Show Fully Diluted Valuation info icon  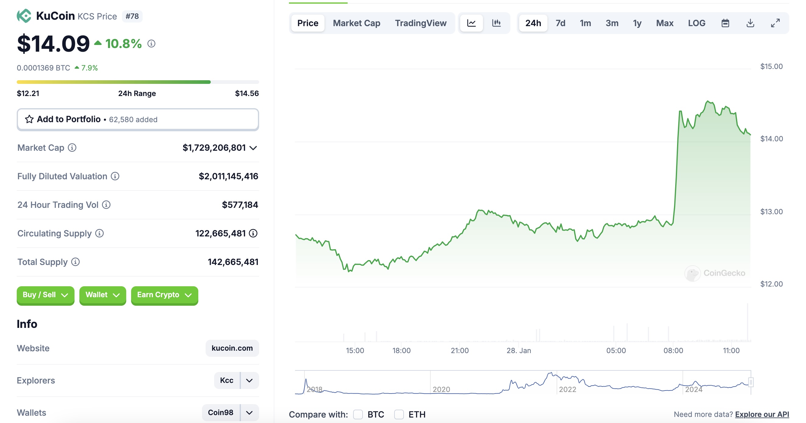(115, 176)
